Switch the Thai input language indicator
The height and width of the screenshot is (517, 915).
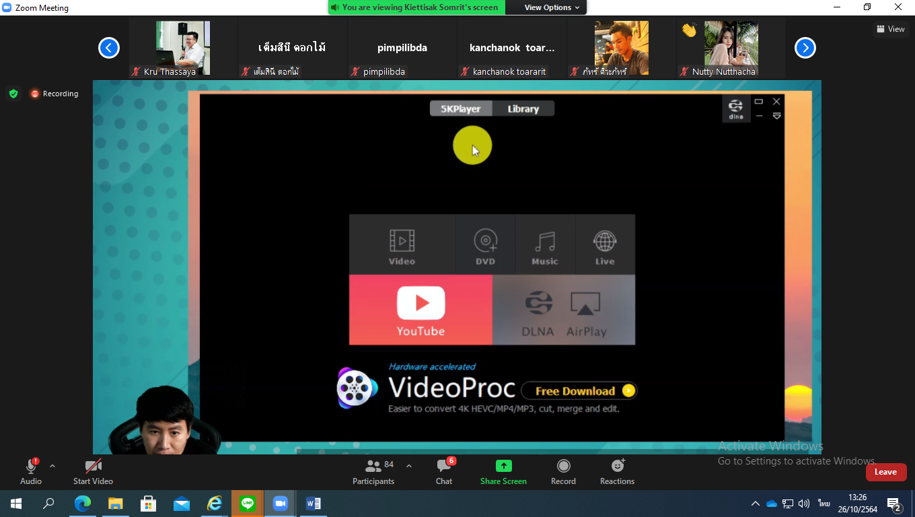(824, 504)
